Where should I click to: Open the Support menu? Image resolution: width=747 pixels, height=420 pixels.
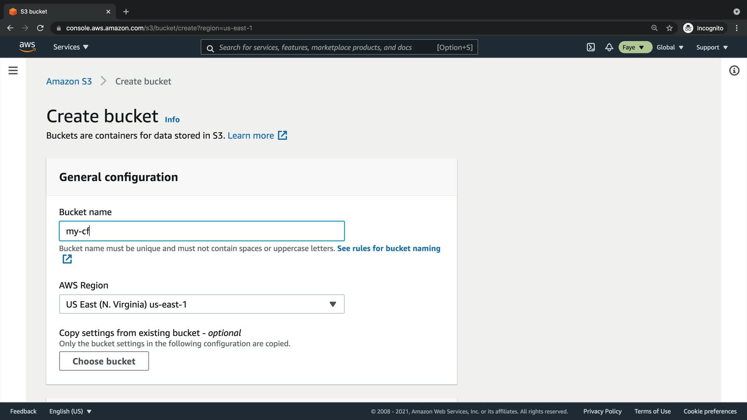pyautogui.click(x=712, y=47)
